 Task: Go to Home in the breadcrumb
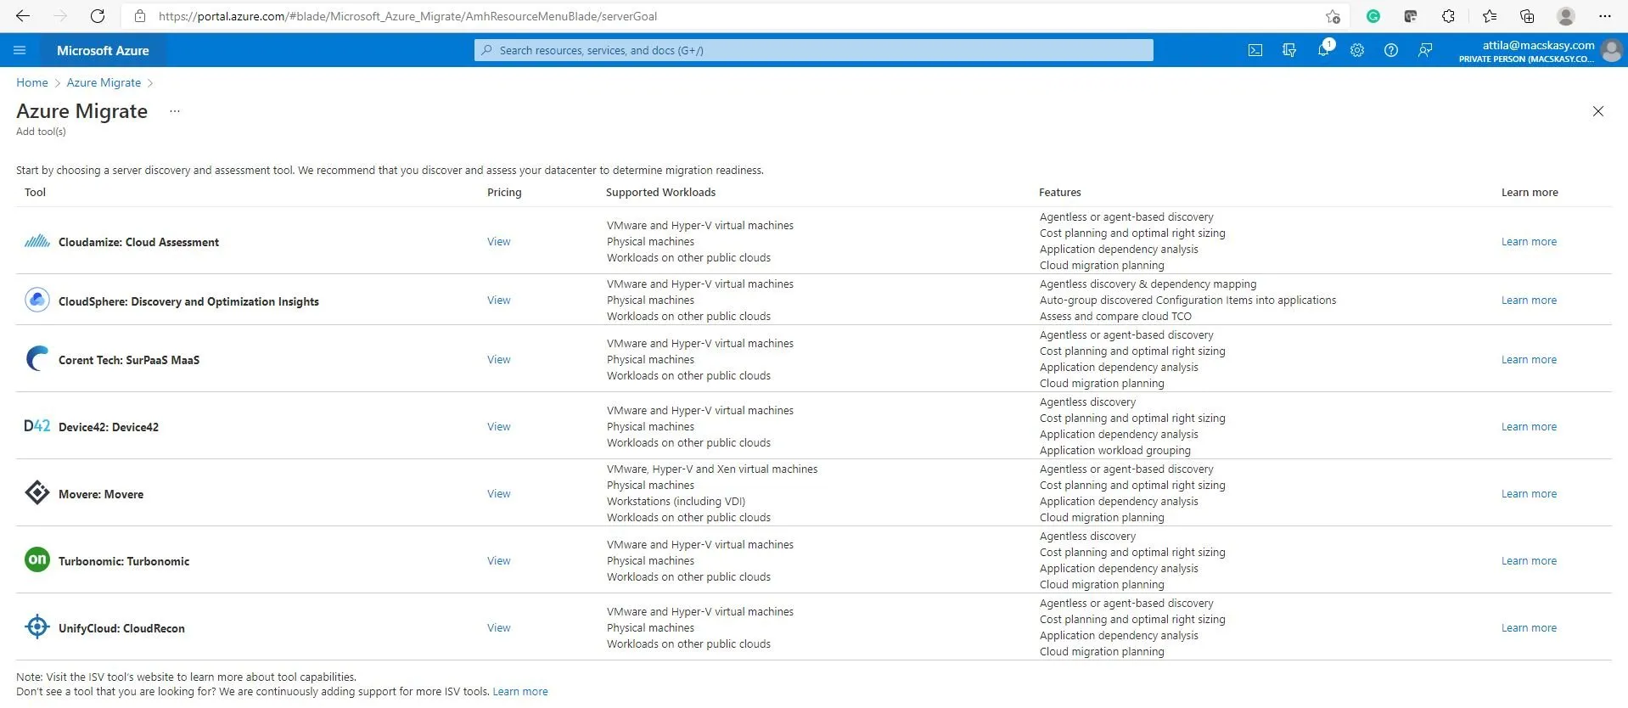[32, 82]
